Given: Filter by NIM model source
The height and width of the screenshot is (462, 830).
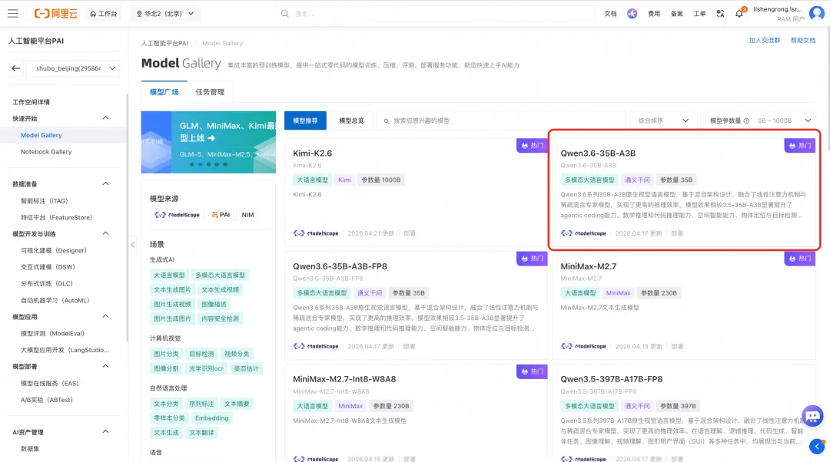Looking at the screenshot, I should (247, 215).
